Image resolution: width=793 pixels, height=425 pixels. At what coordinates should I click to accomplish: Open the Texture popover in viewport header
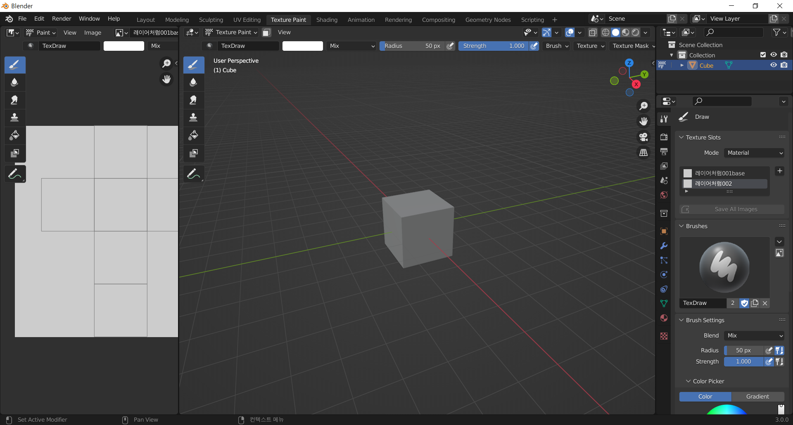pyautogui.click(x=590, y=46)
